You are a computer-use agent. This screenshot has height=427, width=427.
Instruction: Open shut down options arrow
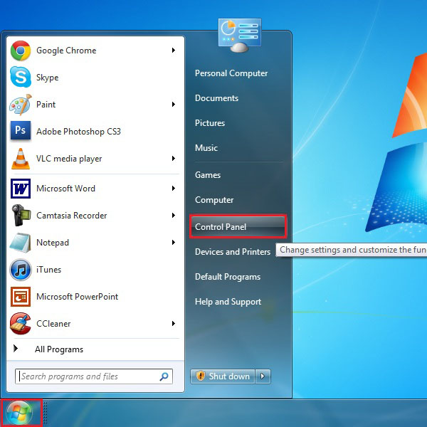coord(263,376)
